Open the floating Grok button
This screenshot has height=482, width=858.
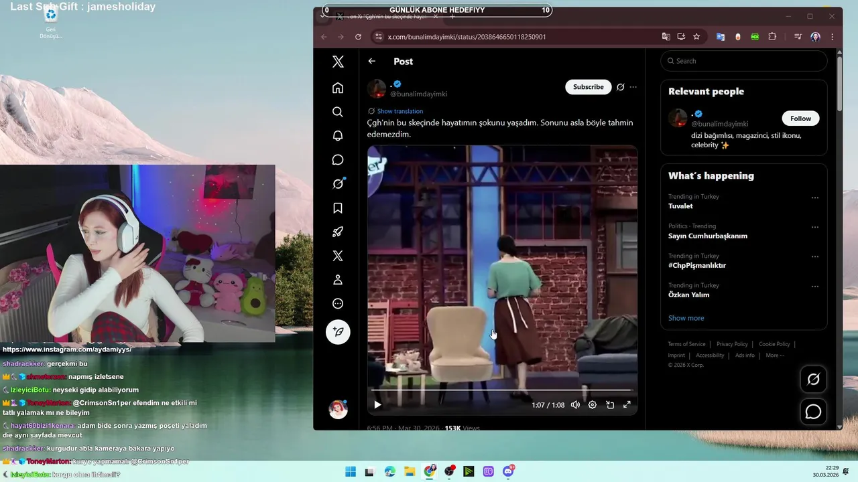[813, 380]
